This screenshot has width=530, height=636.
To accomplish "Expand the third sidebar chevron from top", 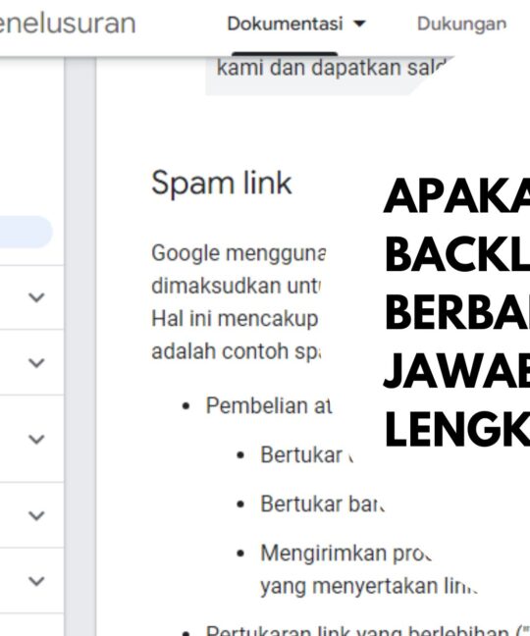I will (x=36, y=439).
